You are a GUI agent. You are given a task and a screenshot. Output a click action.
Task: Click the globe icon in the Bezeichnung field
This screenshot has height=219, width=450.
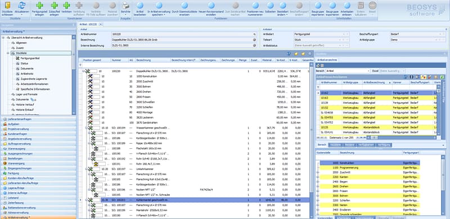click(254, 40)
